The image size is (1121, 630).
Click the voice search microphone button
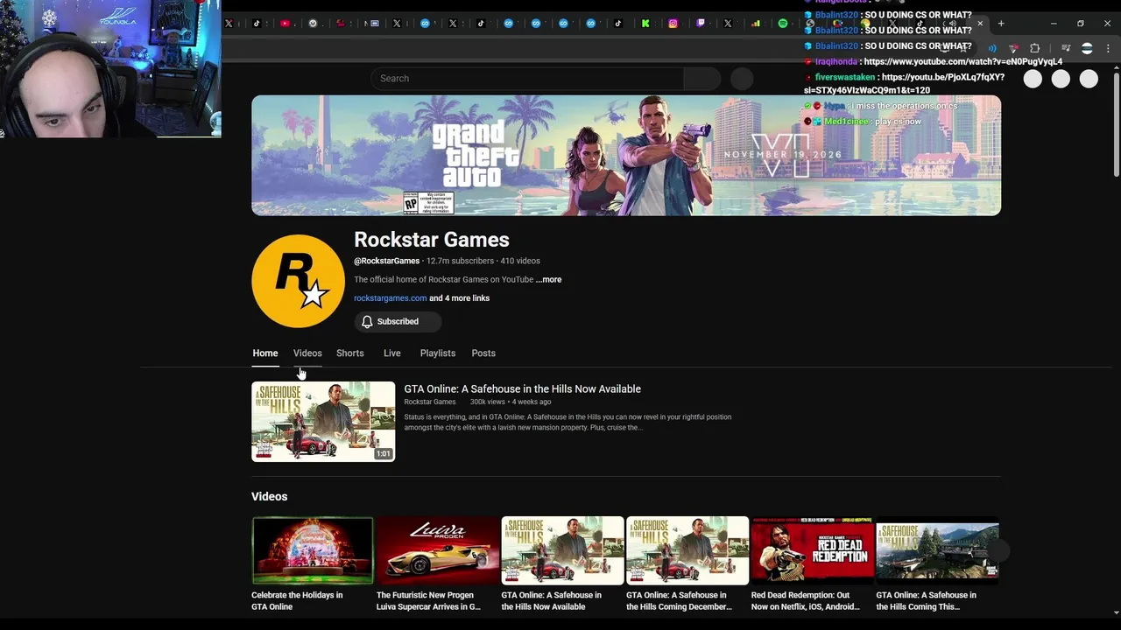[x=742, y=79]
